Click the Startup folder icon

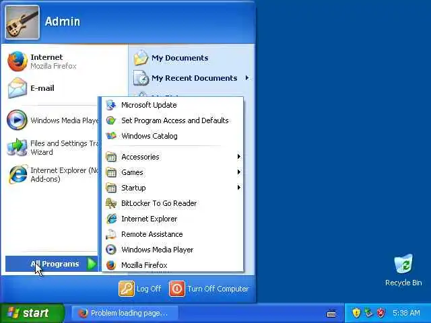click(x=111, y=188)
